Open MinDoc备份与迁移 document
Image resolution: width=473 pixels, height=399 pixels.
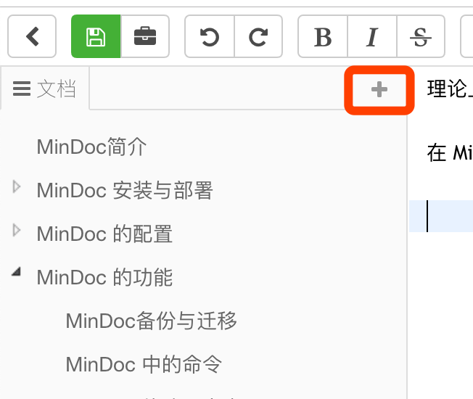click(151, 321)
